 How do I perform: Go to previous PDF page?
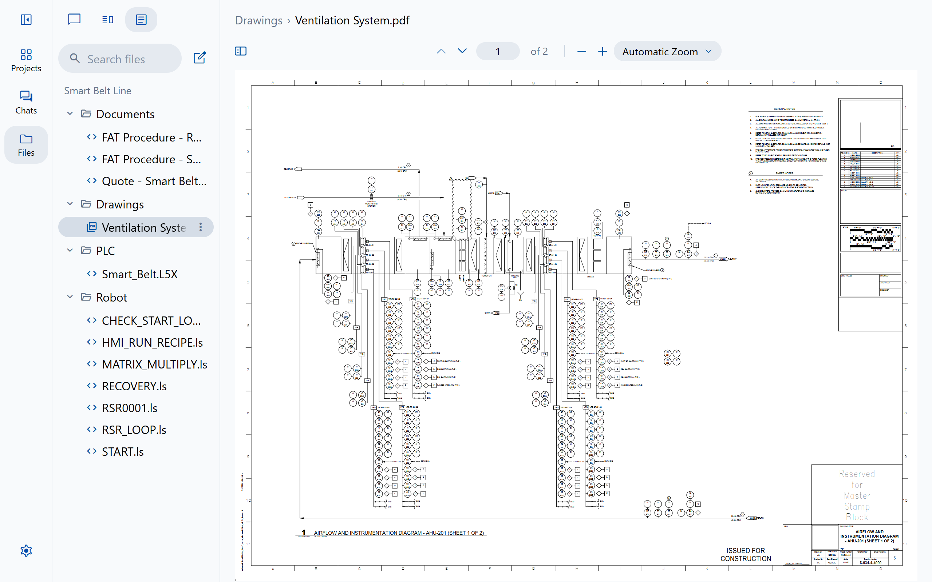click(x=441, y=51)
